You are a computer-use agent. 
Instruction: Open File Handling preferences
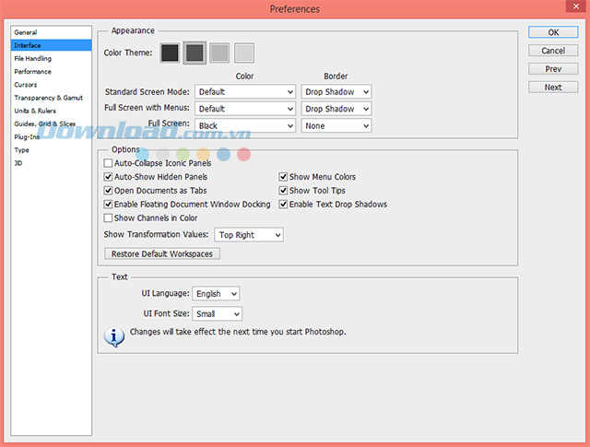click(x=52, y=58)
